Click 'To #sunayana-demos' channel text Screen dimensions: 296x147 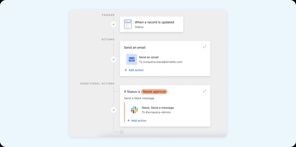click(x=156, y=112)
